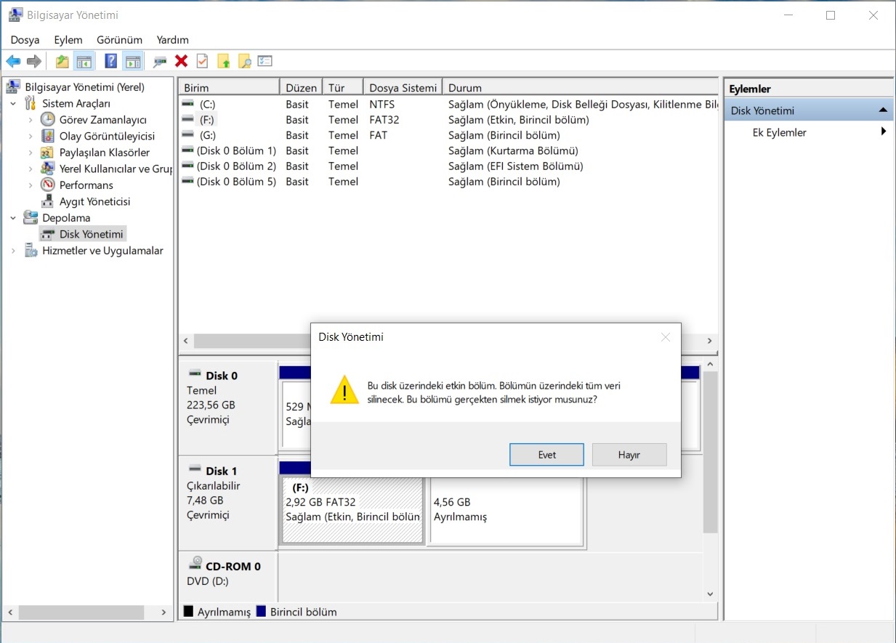The image size is (896, 643).
Task: Select Bilgisayar Yönetimi (Yerel) root node
Action: (84, 87)
